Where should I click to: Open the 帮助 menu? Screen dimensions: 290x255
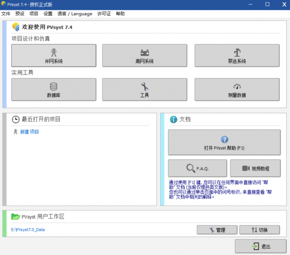120,14
